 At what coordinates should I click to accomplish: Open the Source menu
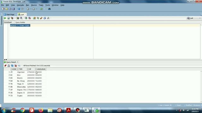click(x=34, y=5)
